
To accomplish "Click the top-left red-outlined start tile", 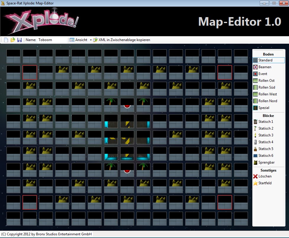I will click(x=30, y=73).
